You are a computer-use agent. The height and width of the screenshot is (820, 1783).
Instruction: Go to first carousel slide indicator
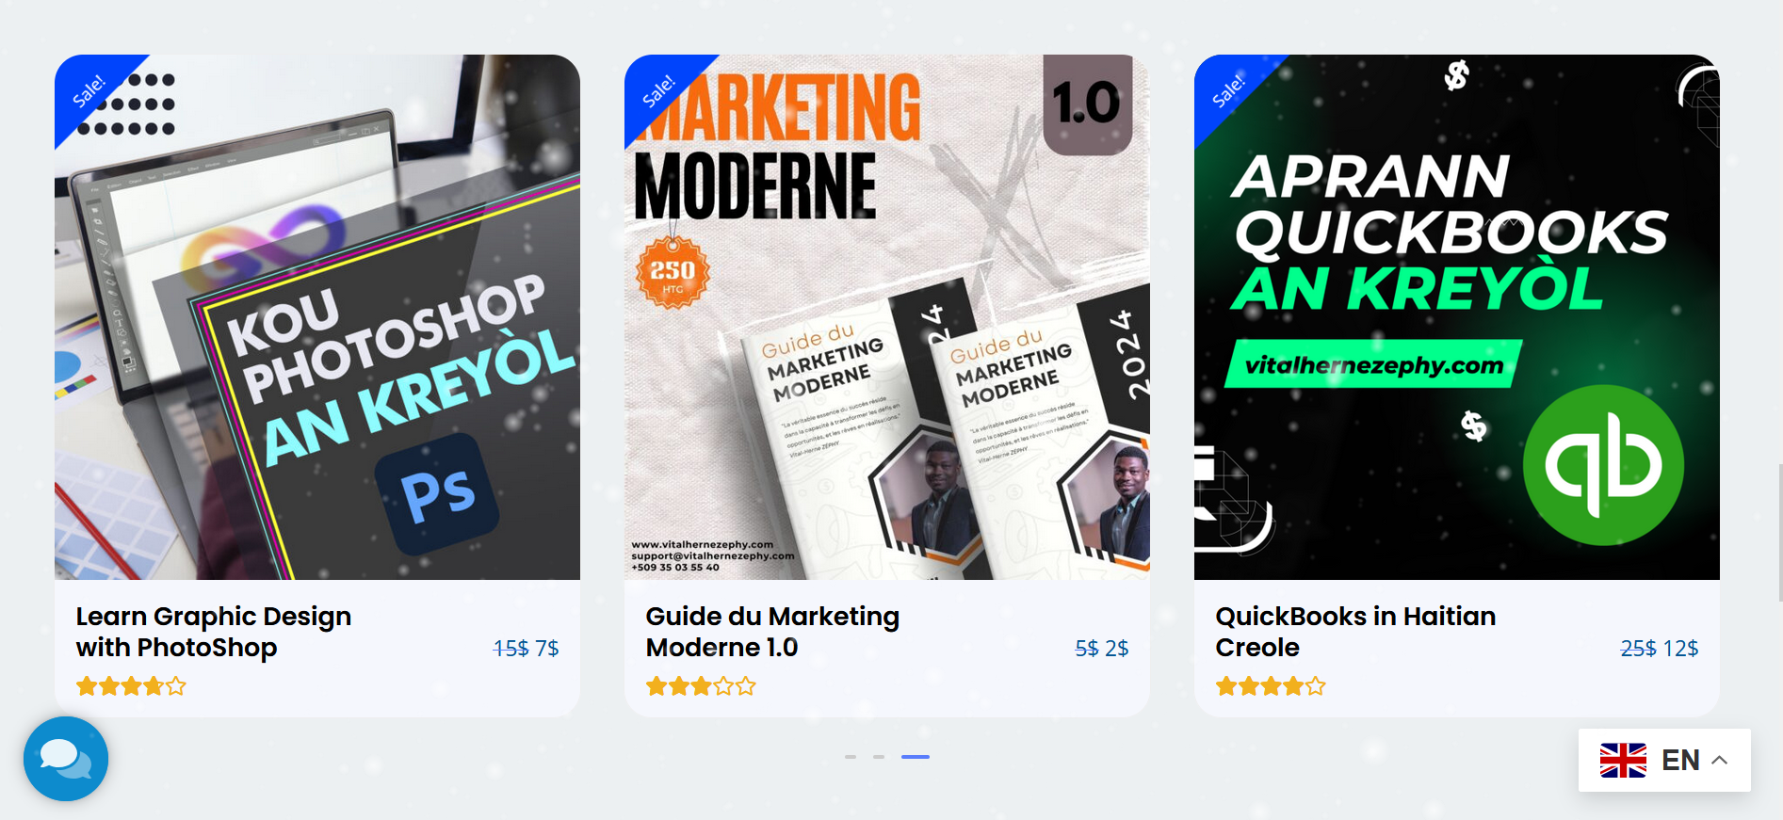[851, 757]
